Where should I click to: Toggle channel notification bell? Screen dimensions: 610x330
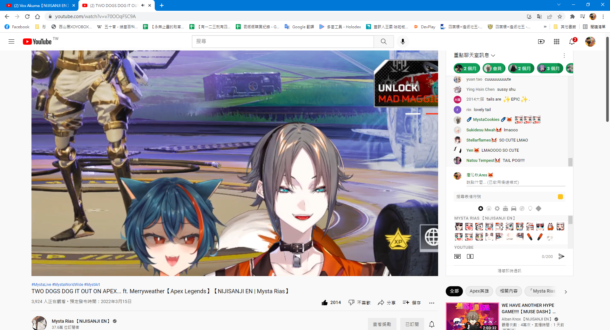432,324
